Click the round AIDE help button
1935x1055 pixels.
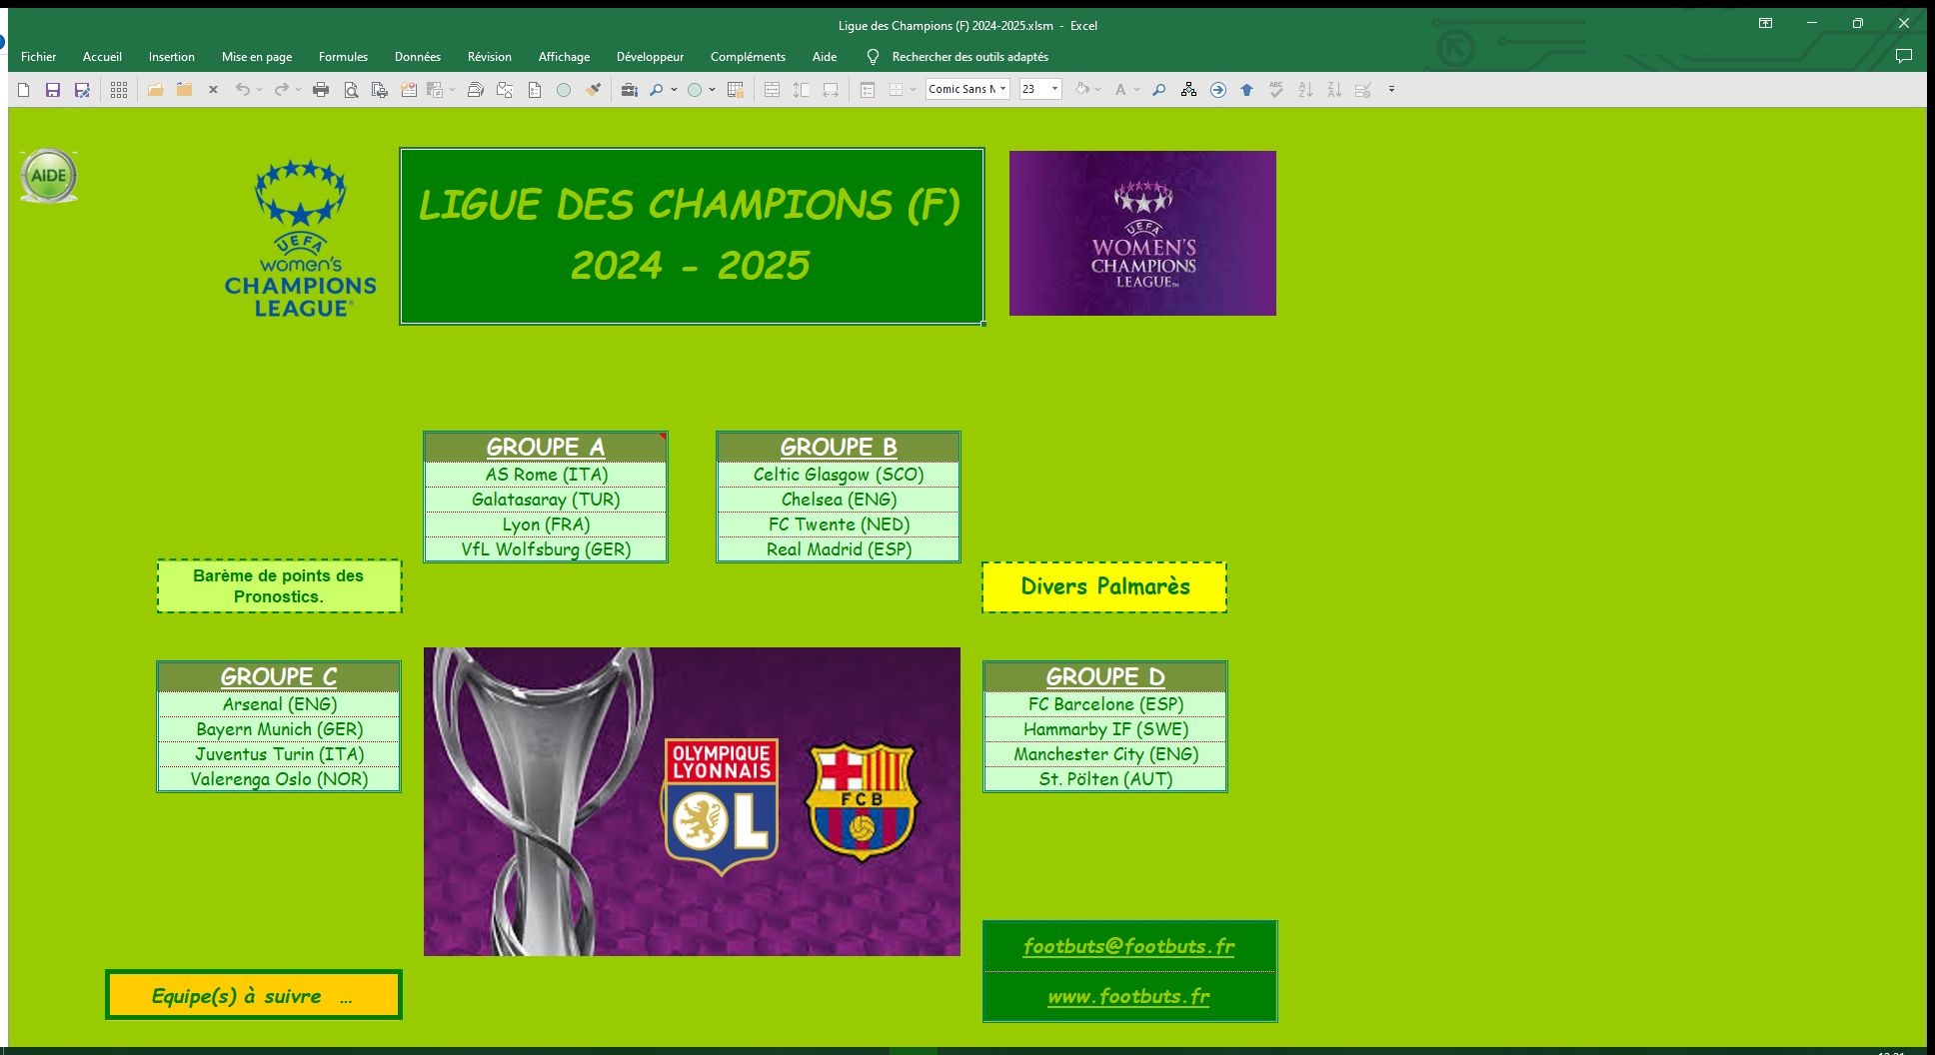pyautogui.click(x=48, y=176)
